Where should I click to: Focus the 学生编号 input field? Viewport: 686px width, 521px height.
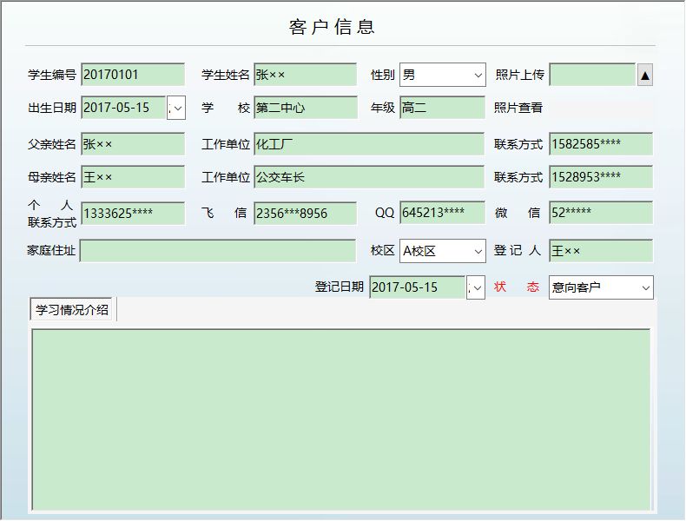133,75
